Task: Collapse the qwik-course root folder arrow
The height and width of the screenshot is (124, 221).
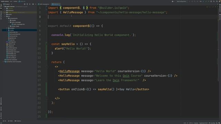Action: click(3, 7)
